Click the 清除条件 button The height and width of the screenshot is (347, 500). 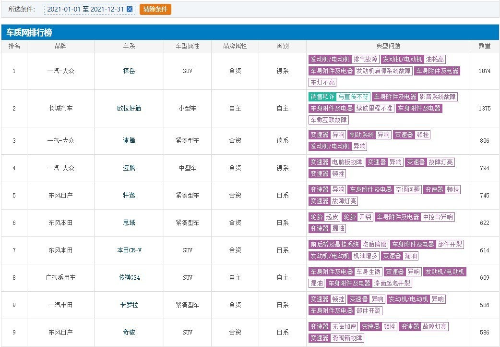coord(155,9)
